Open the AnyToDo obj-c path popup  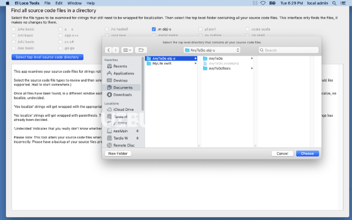pos(212,50)
